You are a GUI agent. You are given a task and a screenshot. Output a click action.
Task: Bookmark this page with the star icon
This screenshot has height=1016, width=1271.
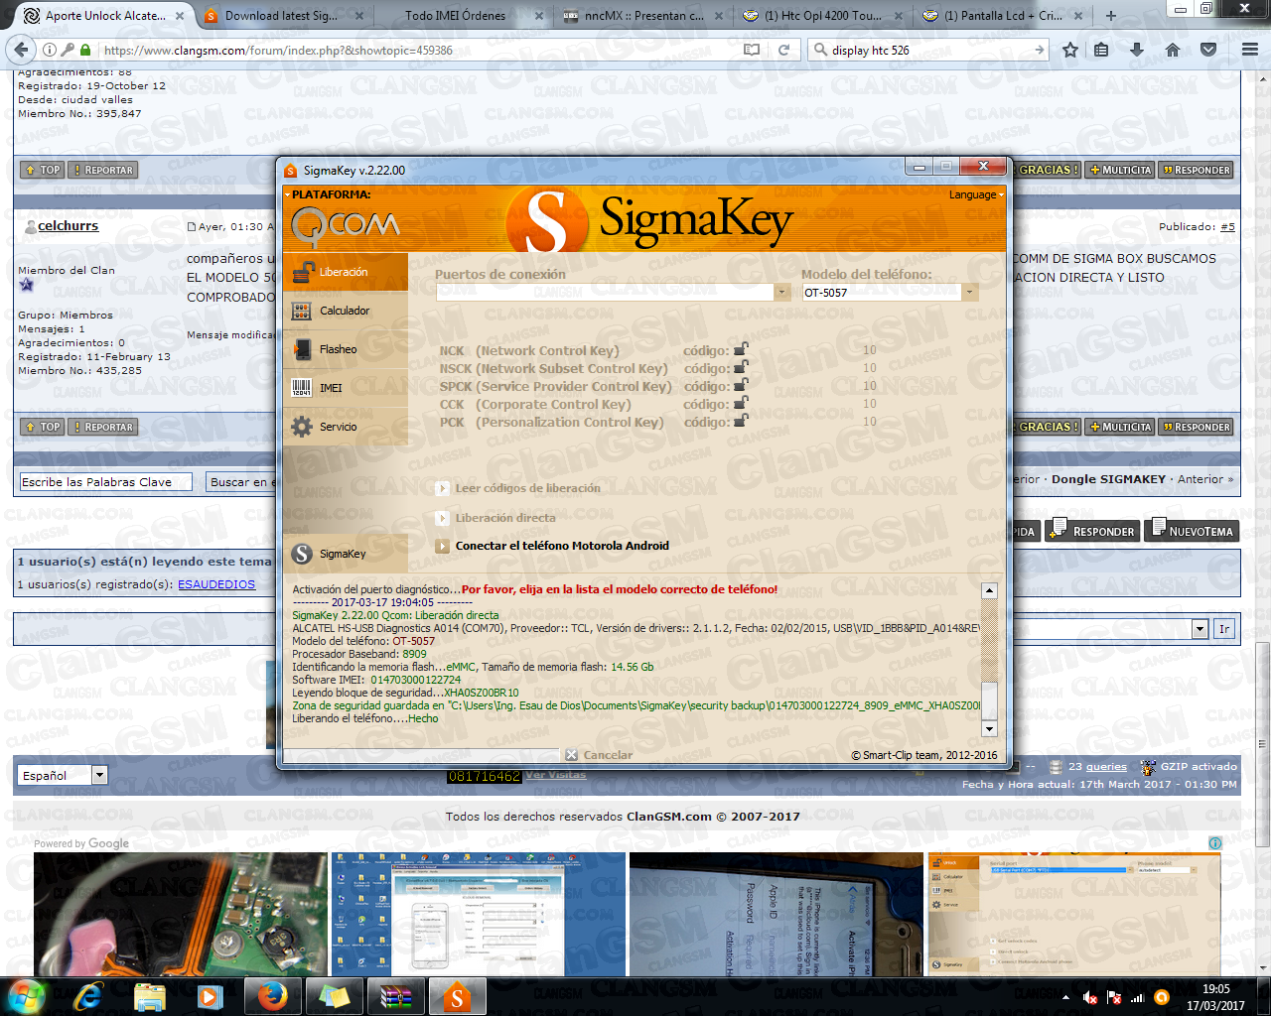[1070, 50]
